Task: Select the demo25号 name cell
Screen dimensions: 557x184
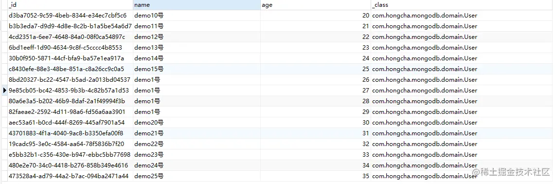Action: point(197,176)
